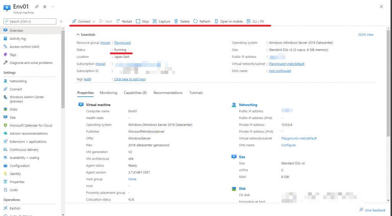Click move link next to Subscription
This screenshot has width=392, height=216.
(101, 64)
